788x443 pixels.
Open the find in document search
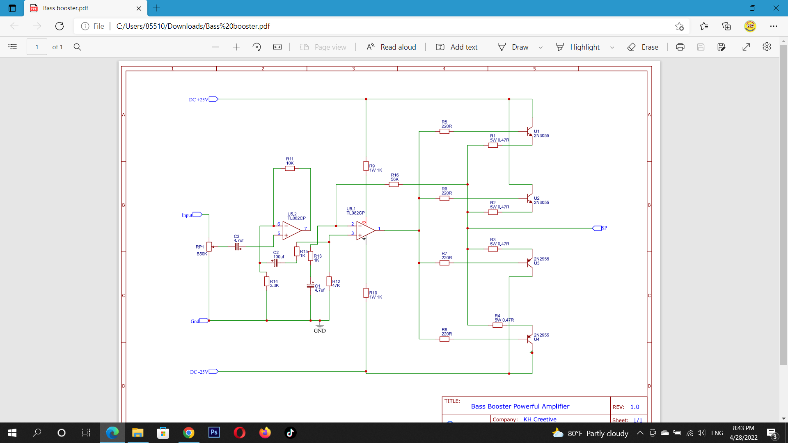click(x=77, y=47)
